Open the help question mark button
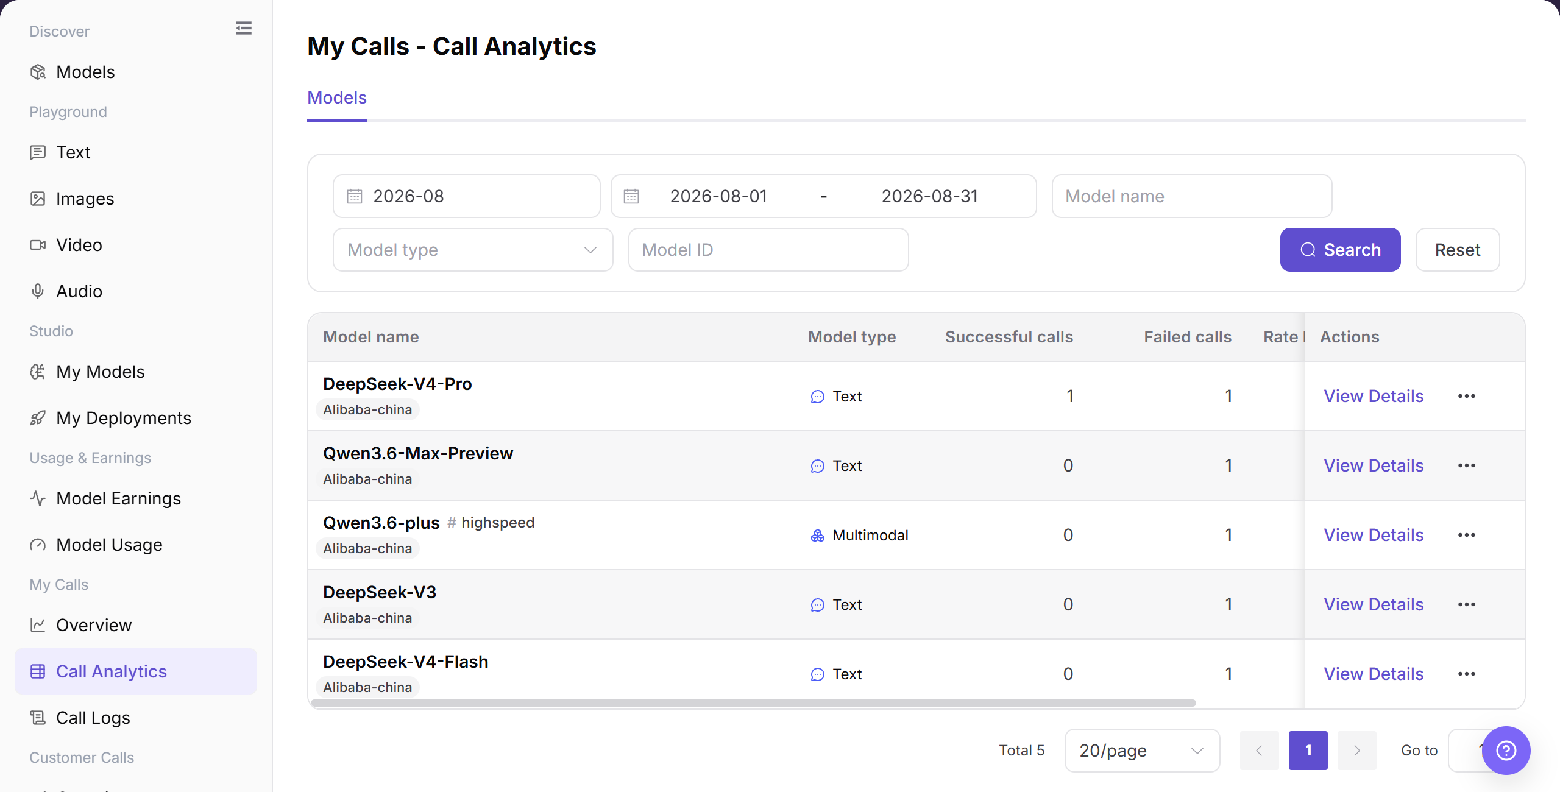 pyautogui.click(x=1506, y=751)
